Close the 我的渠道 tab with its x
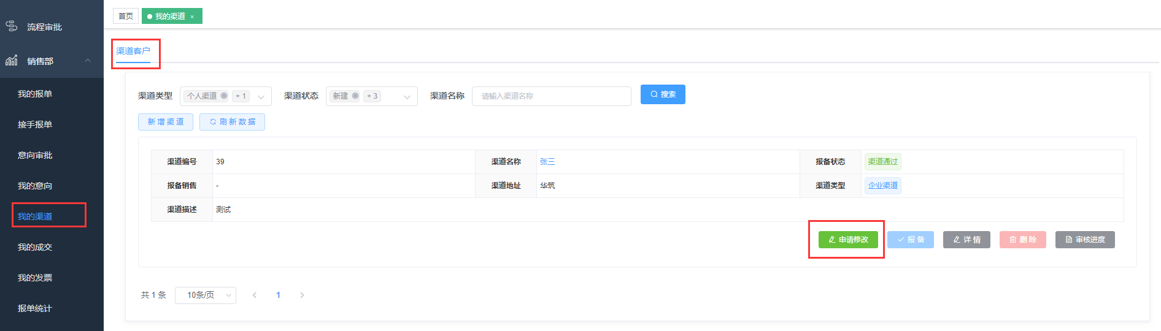The width and height of the screenshot is (1161, 331). coord(192,17)
